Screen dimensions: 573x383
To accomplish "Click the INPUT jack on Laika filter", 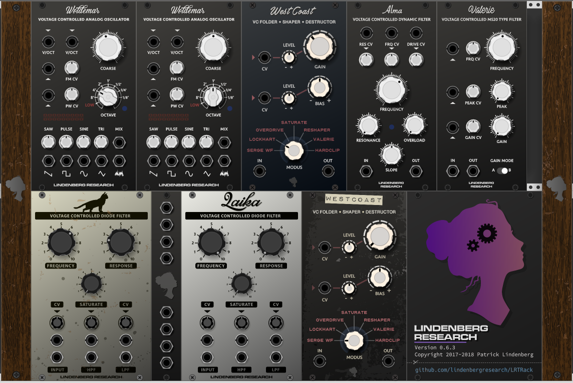I will [207, 357].
